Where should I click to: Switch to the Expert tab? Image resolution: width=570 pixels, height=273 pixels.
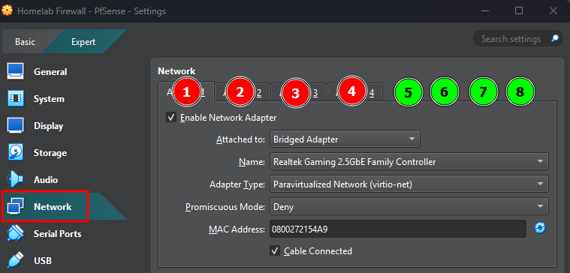point(83,42)
